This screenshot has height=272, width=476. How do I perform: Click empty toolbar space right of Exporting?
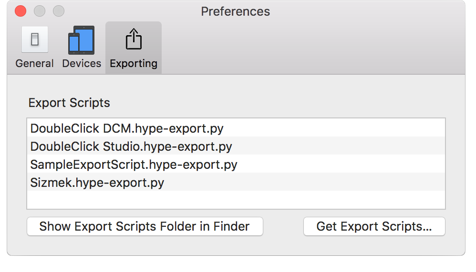pos(310,48)
